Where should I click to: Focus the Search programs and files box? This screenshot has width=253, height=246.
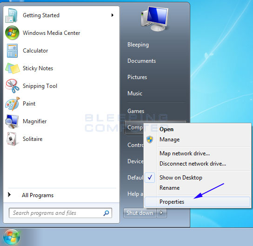pyautogui.click(x=60, y=213)
